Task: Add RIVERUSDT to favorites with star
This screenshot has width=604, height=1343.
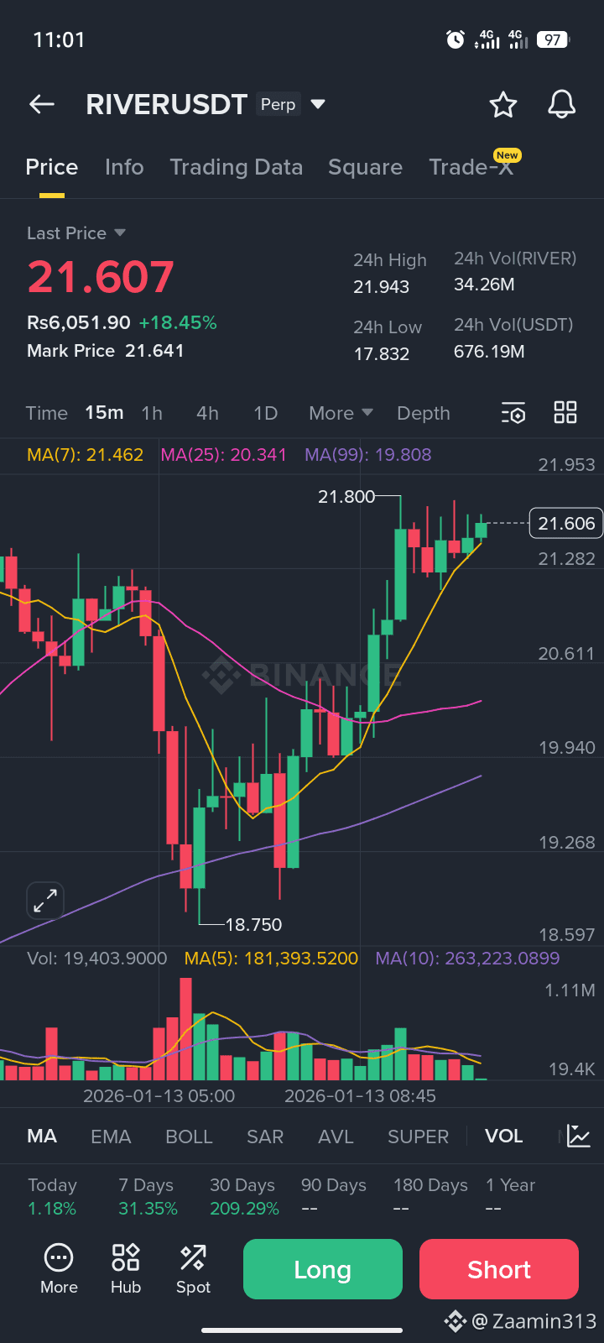Action: tap(503, 105)
